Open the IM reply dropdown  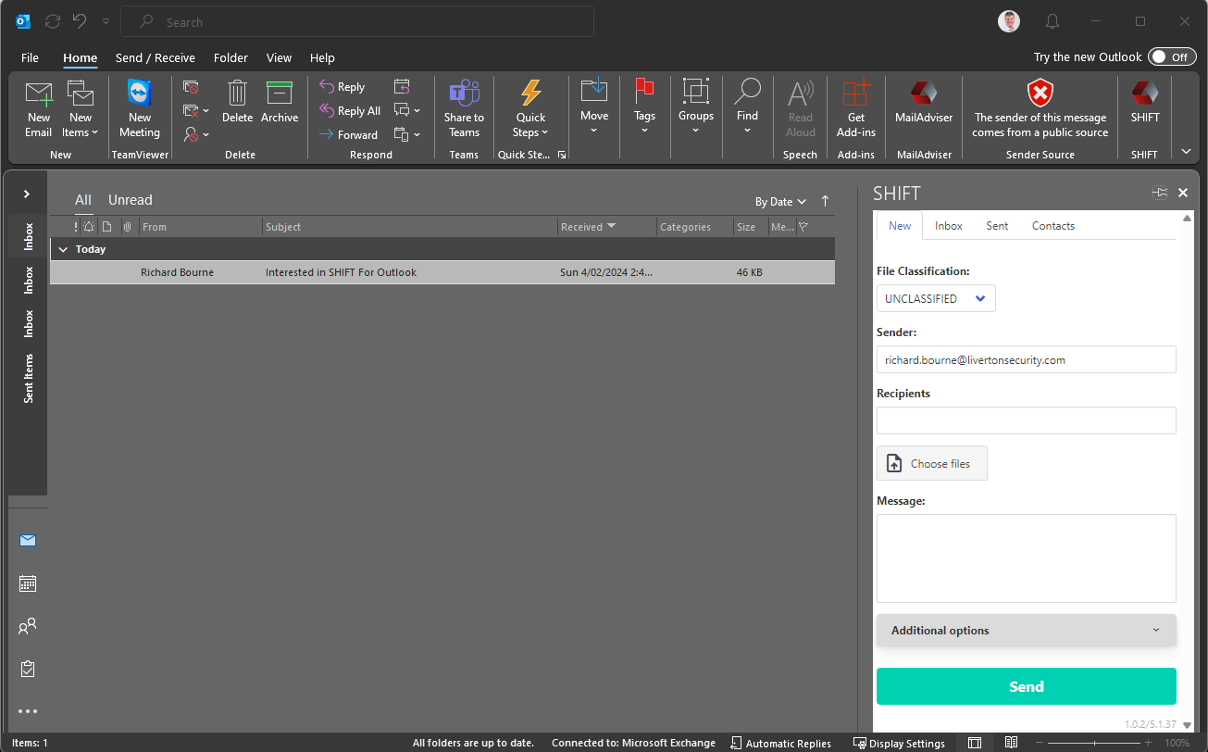pyautogui.click(x=407, y=111)
